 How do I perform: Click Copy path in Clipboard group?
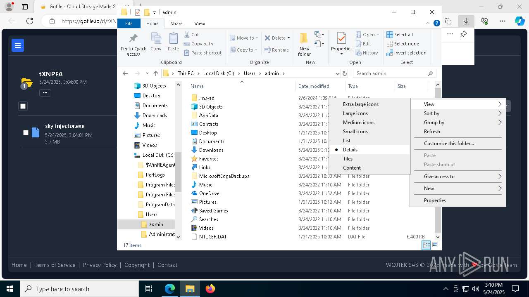point(198,44)
